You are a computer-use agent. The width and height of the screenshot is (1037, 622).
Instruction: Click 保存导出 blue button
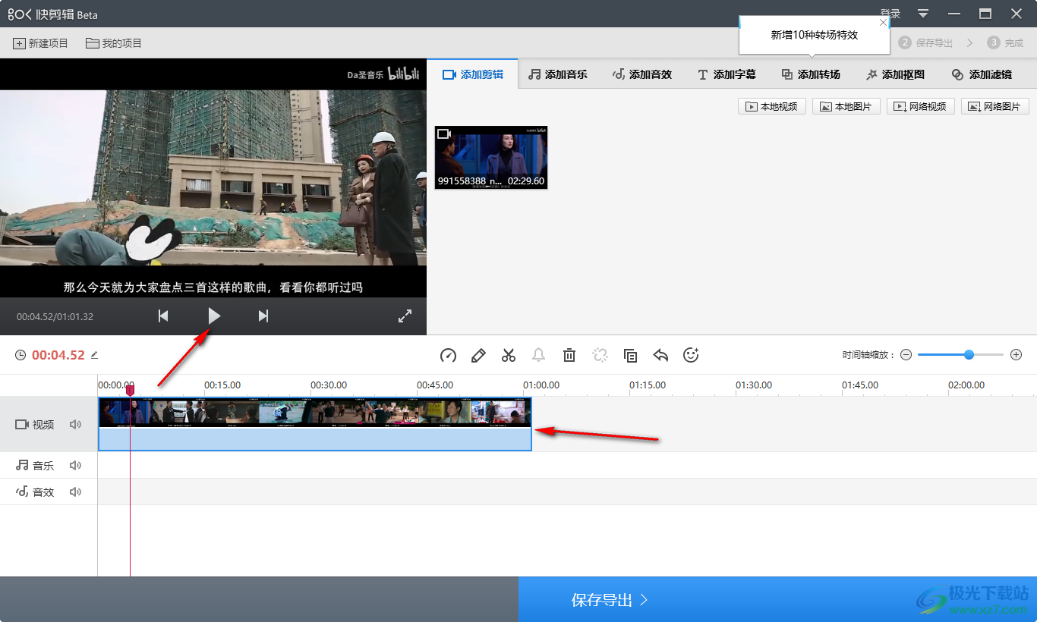pos(777,599)
